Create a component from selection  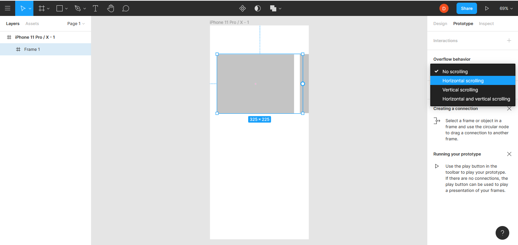(x=242, y=8)
